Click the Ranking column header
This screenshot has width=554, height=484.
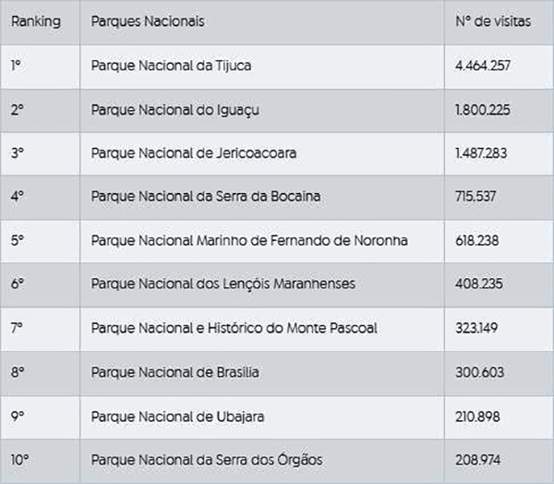pyautogui.click(x=36, y=21)
